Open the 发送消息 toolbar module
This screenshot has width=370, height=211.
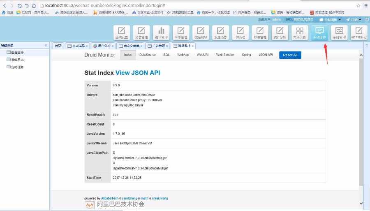pos(220,32)
